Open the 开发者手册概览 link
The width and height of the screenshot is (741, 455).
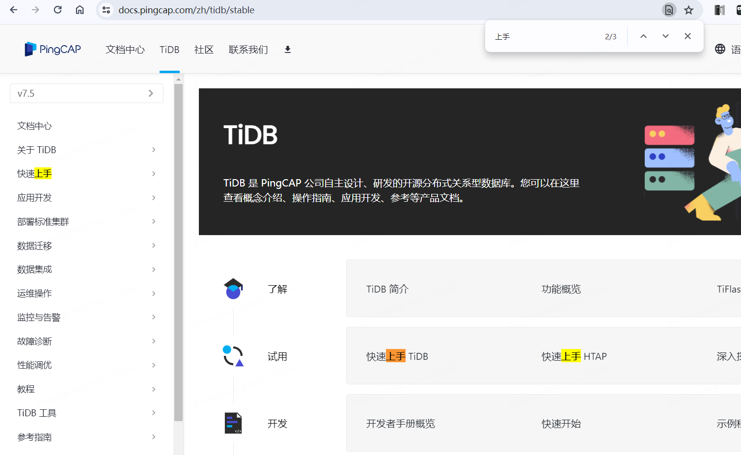tap(401, 424)
